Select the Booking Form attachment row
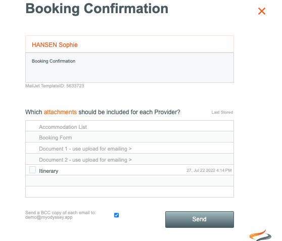The image size is (282, 241). (x=129, y=137)
